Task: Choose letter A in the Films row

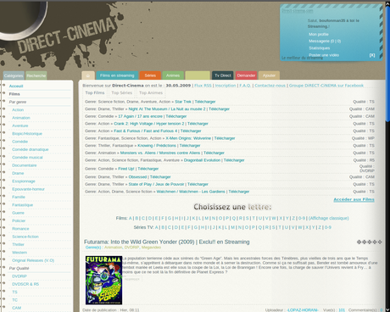Action: point(131,218)
